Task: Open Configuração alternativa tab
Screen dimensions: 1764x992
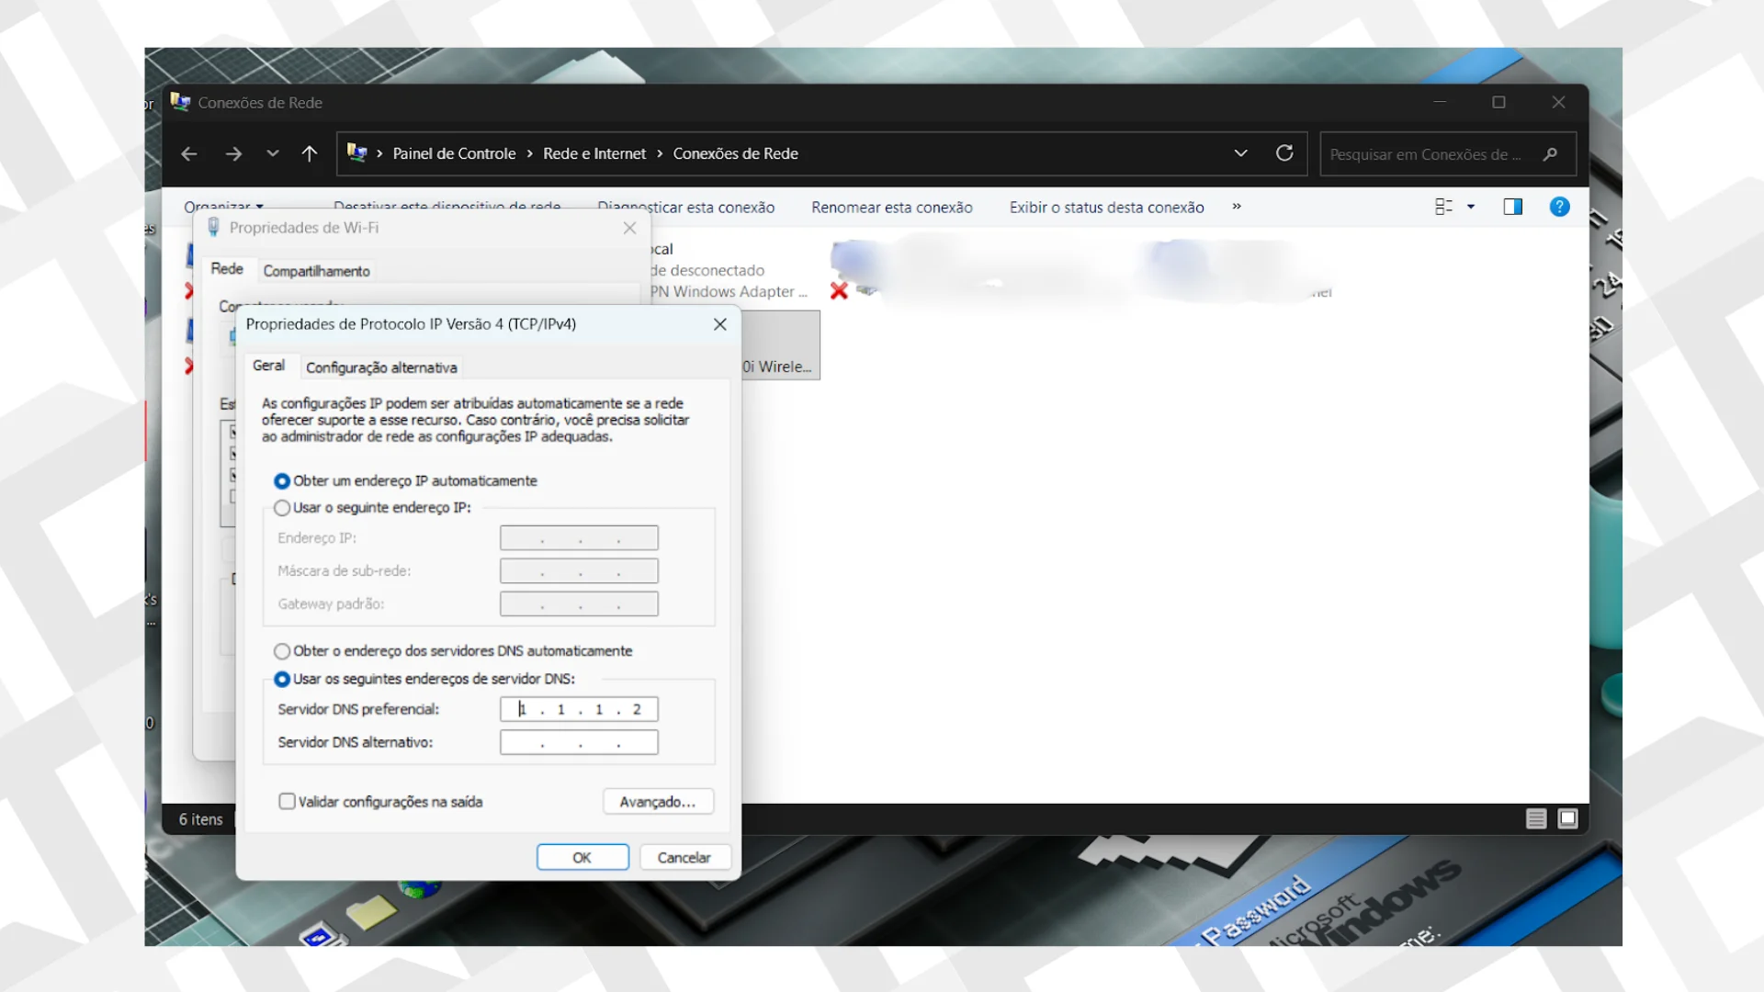Action: (x=381, y=367)
